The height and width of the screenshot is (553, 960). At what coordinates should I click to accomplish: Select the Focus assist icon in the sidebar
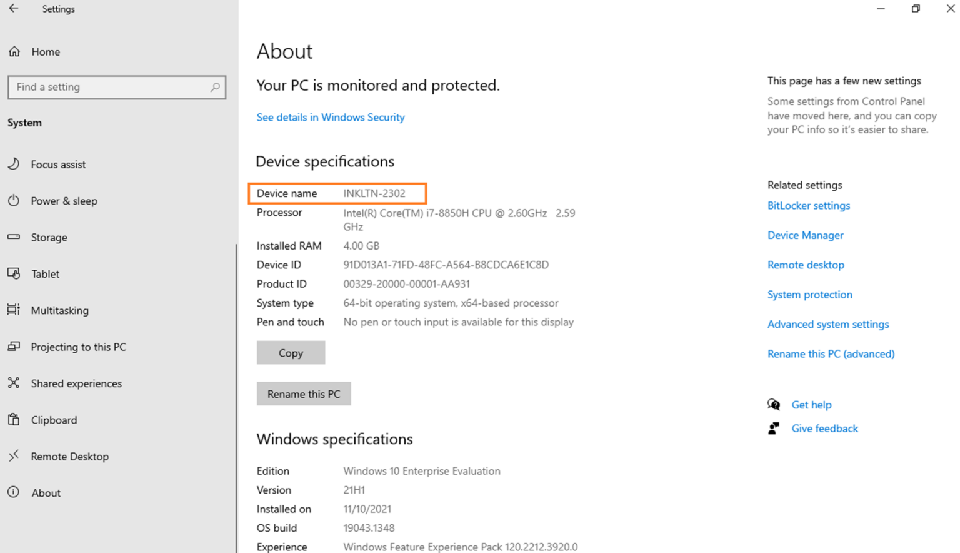coord(14,165)
